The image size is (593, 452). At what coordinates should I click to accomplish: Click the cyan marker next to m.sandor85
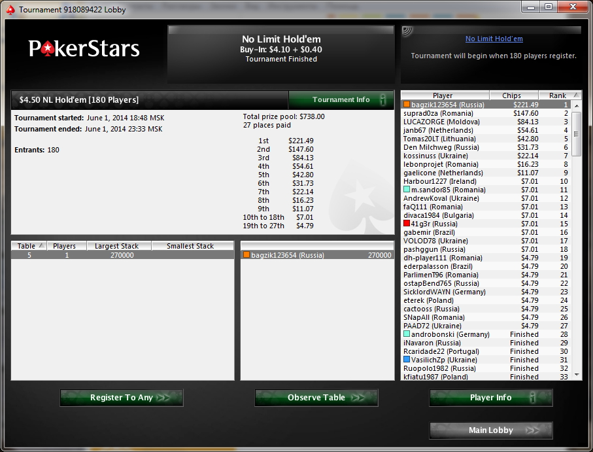click(407, 189)
